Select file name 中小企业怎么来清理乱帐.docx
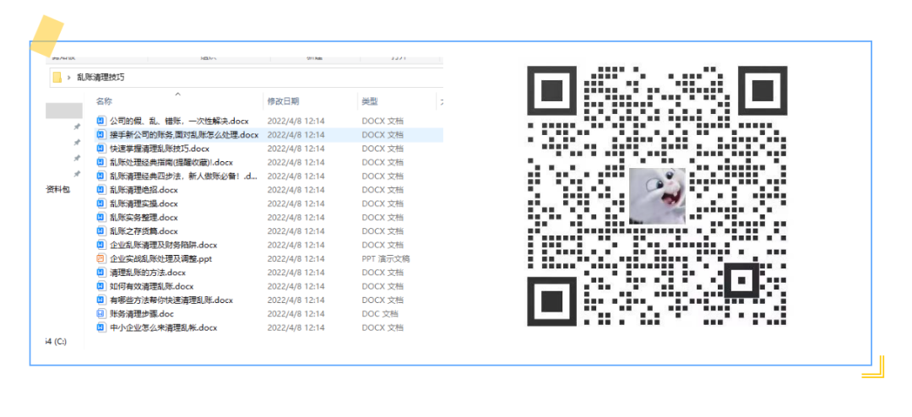The image size is (912, 417). point(164,328)
